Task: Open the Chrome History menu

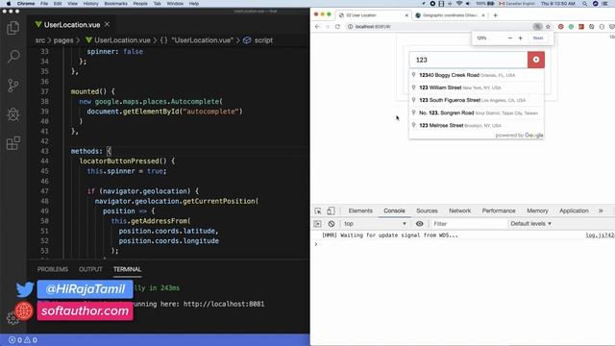Action: coord(90,4)
